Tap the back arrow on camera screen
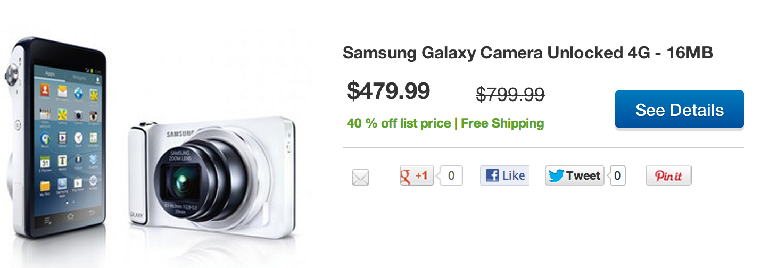The image size is (761, 268). [91, 214]
